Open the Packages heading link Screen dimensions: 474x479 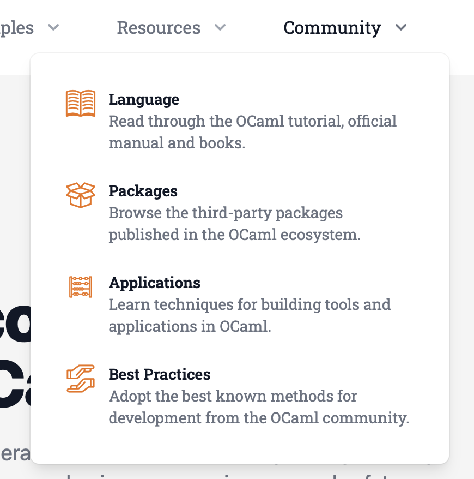[x=143, y=191]
